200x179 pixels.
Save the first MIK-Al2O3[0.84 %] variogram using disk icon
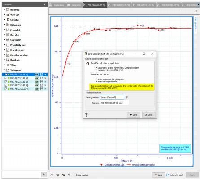[42, 74]
